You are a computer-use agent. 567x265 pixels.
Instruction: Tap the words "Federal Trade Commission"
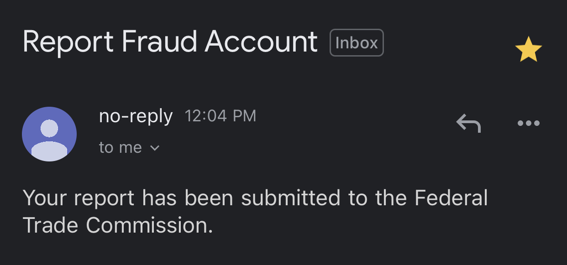pyautogui.click(x=255, y=212)
